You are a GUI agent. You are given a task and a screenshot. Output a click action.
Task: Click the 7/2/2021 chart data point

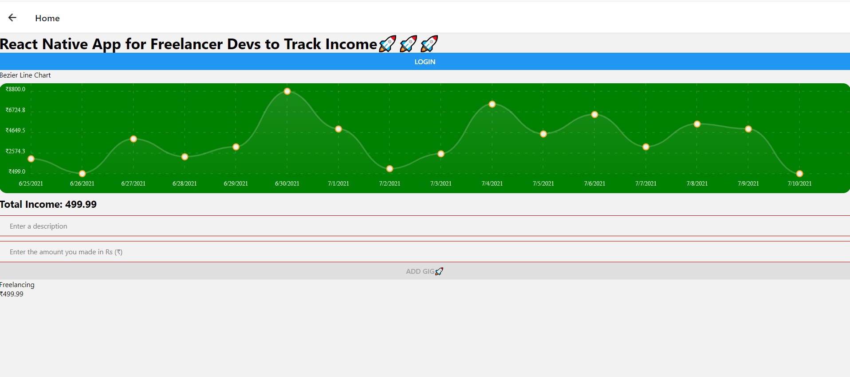tap(390, 169)
